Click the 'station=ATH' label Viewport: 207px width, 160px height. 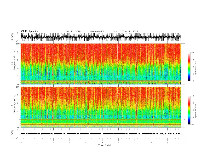pyautogui.click(x=97, y=31)
